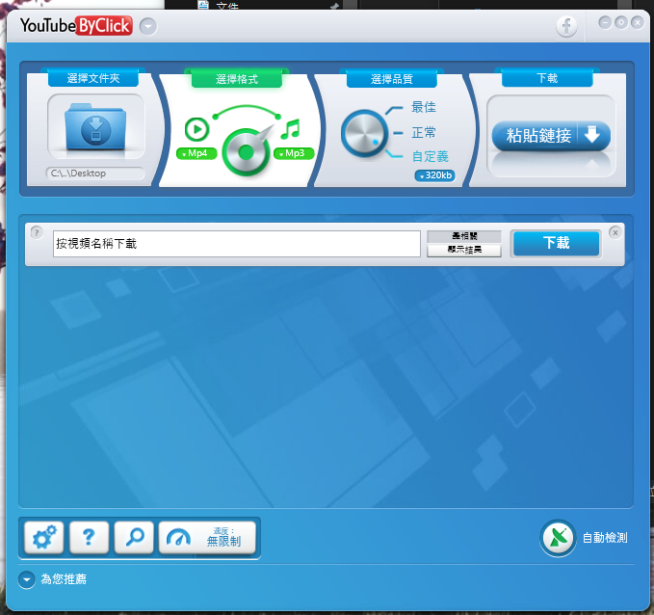Open the Mp4 format dropdown

point(196,153)
